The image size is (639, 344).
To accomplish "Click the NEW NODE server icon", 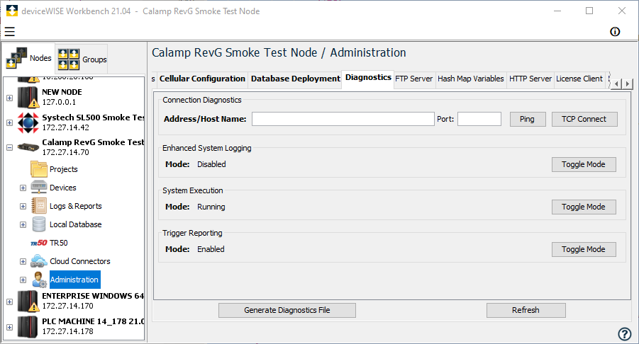I will 28,97.
